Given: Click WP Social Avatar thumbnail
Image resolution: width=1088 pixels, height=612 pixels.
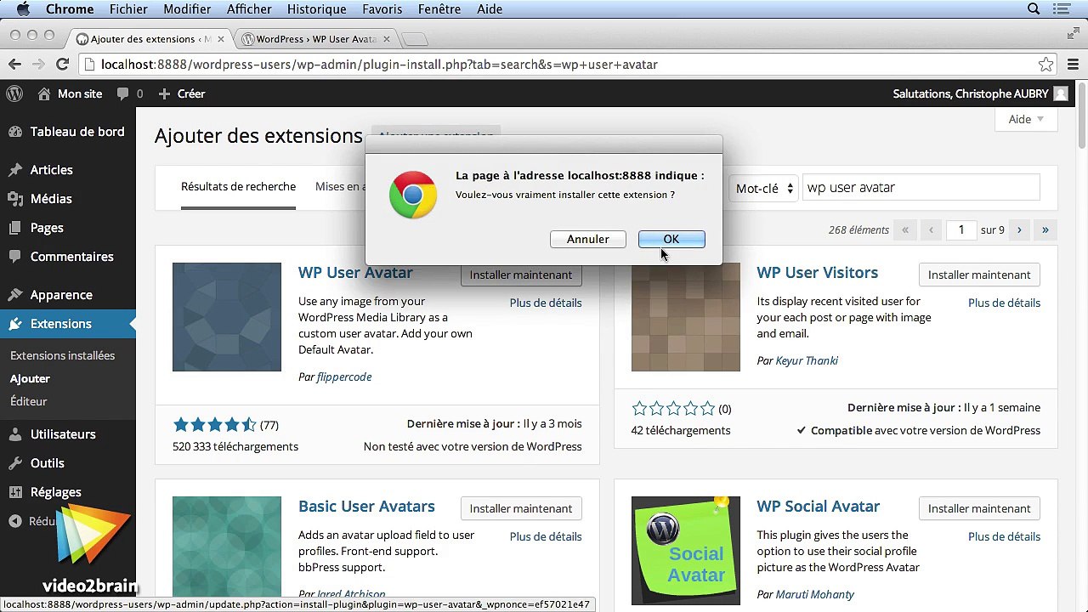Looking at the screenshot, I should click(686, 551).
